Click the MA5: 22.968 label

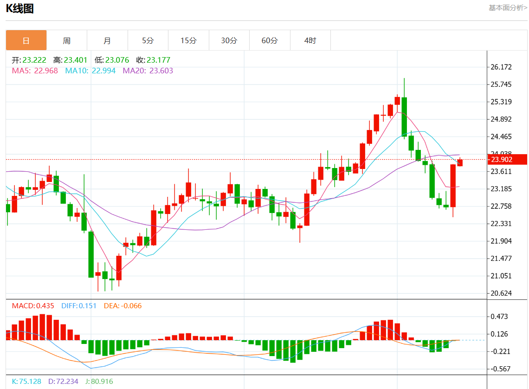35,71
